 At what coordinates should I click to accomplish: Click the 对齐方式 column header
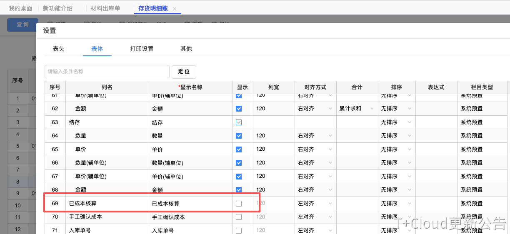pyautogui.click(x=315, y=87)
